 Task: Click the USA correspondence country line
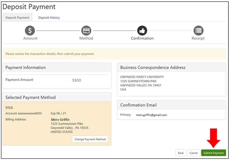123,90
